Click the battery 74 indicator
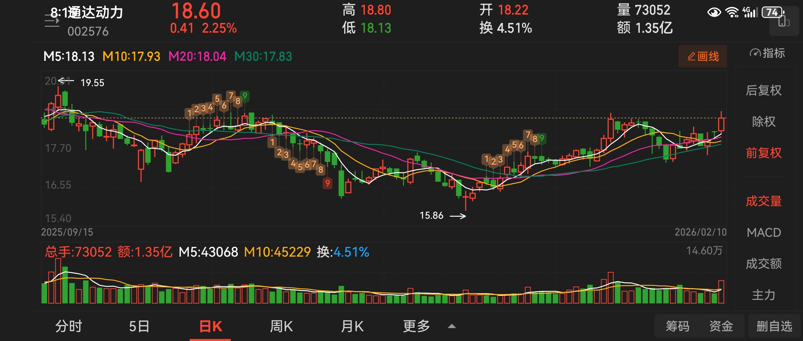This screenshot has height=341, width=803. pos(772,12)
